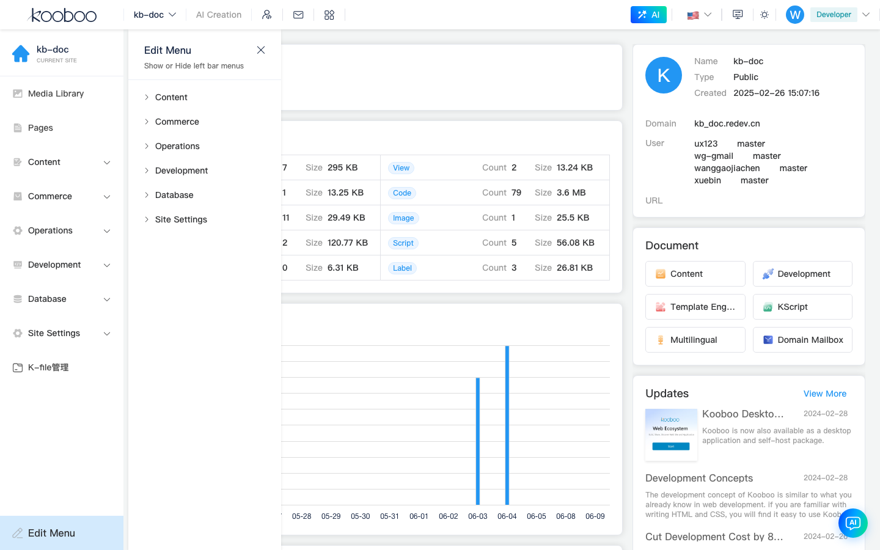The image size is (880, 550).
Task: Open the Cut Development Cost update
Action: click(714, 537)
